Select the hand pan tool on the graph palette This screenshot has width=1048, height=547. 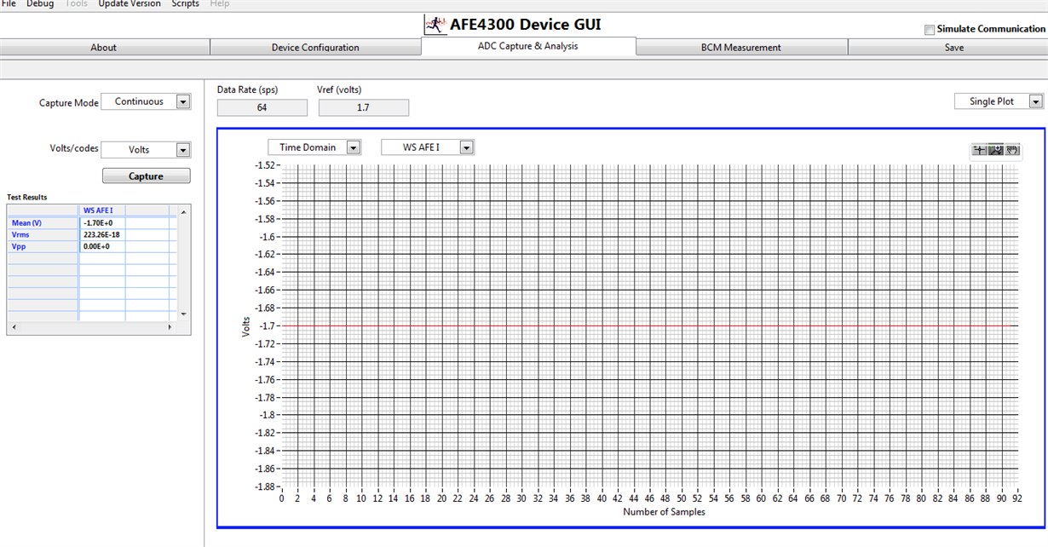click(x=1012, y=150)
